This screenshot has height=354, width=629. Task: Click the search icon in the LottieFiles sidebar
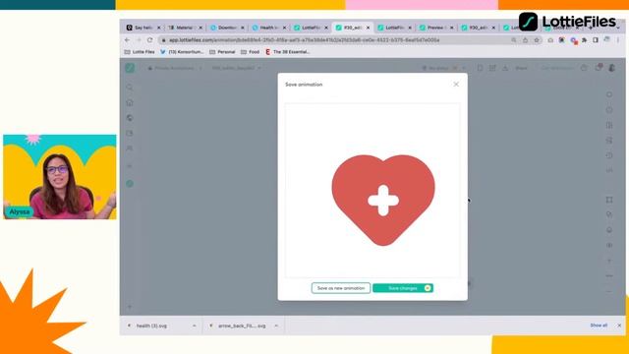pos(130,88)
